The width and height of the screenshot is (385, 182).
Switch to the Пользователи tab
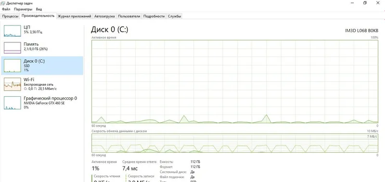point(129,16)
